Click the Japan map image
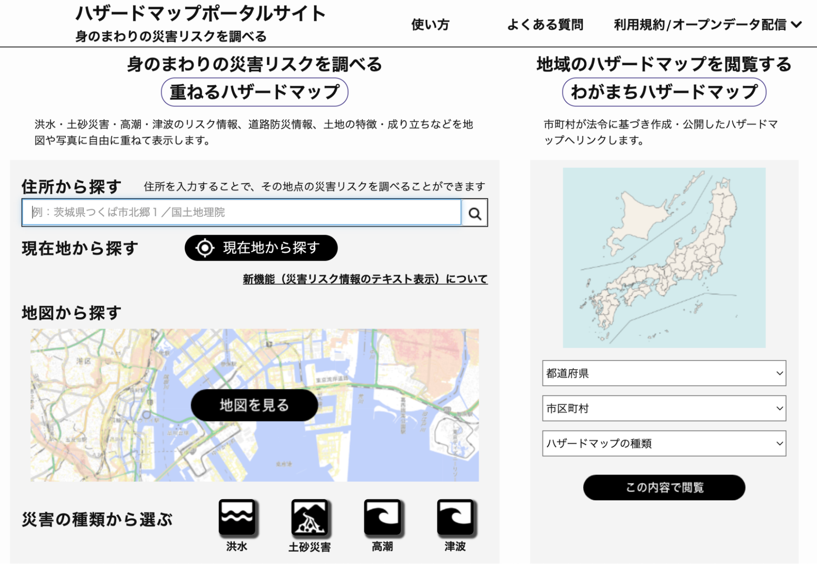The height and width of the screenshot is (564, 817). pos(664,258)
